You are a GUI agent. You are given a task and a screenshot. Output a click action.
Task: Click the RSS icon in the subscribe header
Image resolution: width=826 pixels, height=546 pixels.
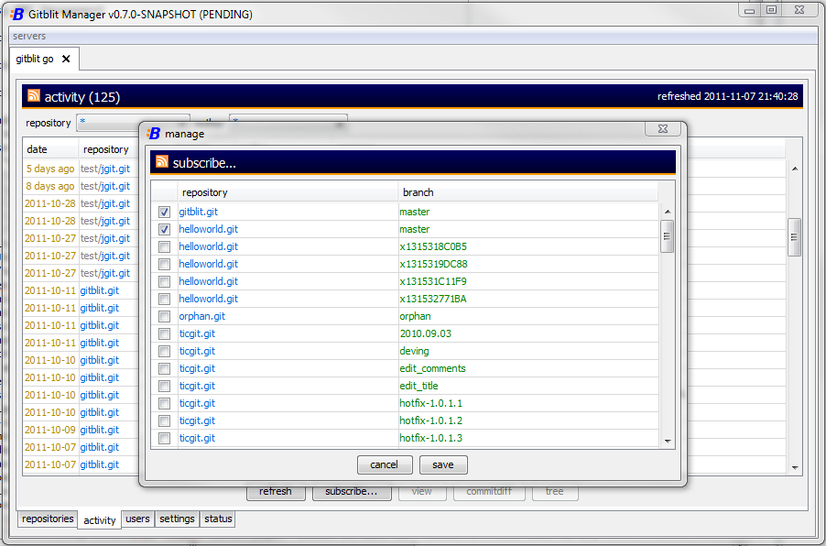[162, 162]
